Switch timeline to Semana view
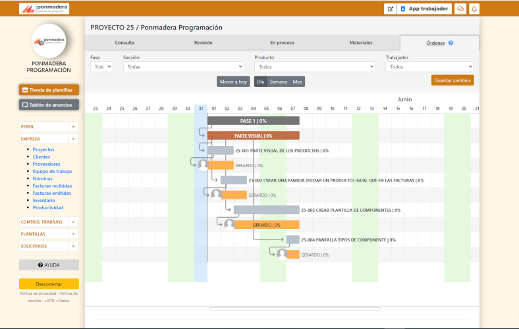The width and height of the screenshot is (519, 329). 278,82
